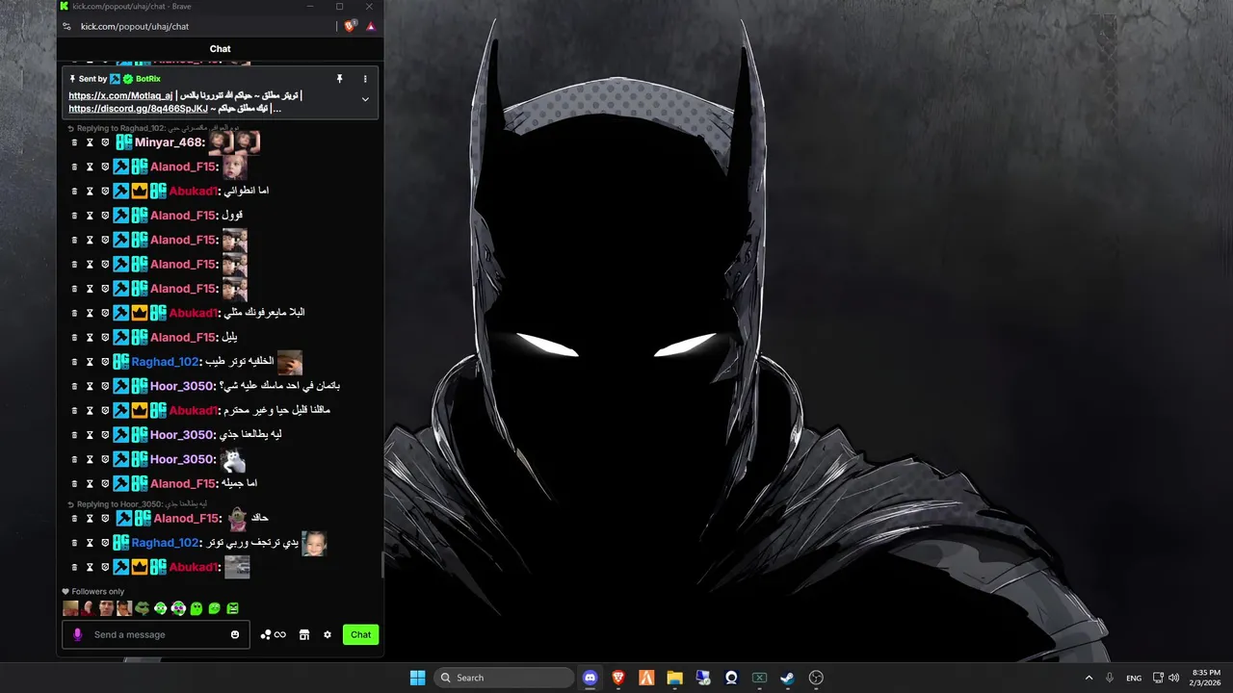
Task: Open the Windows Start menu
Action: click(x=417, y=678)
